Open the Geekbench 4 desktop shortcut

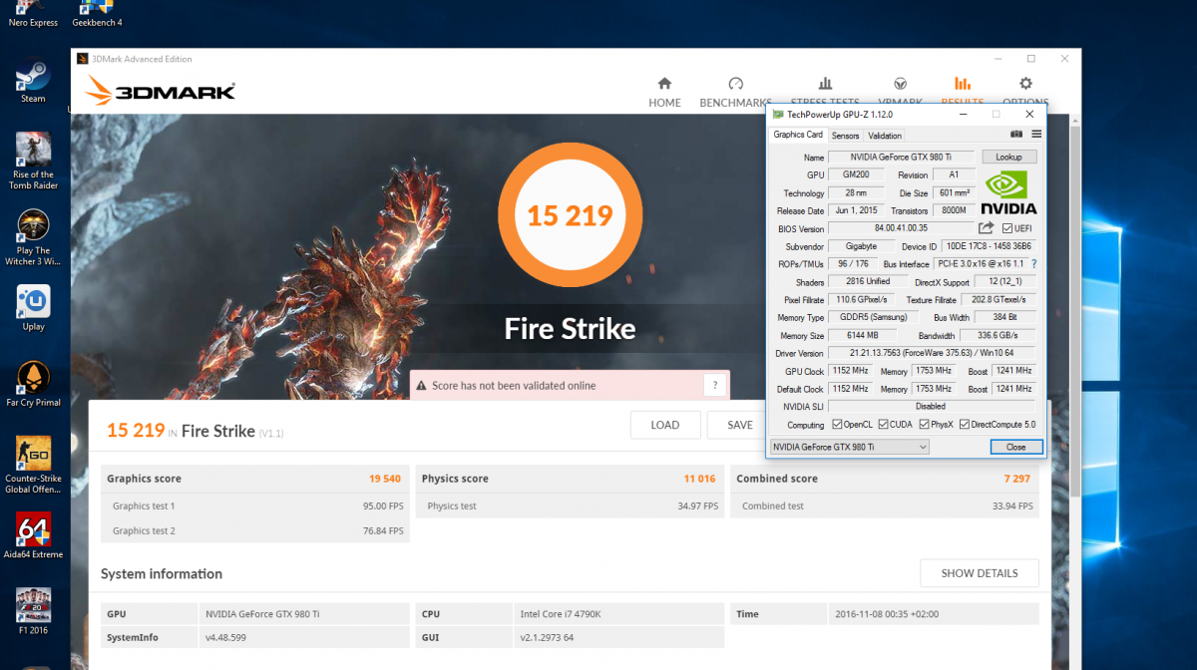[x=97, y=14]
